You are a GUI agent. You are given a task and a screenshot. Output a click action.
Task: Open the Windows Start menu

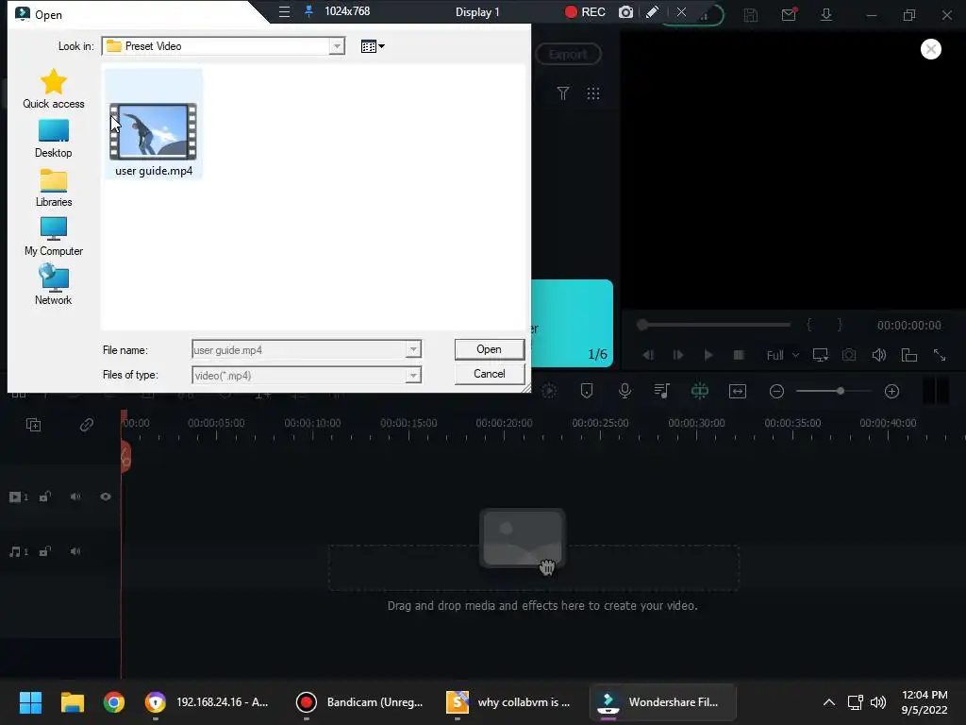click(x=30, y=702)
